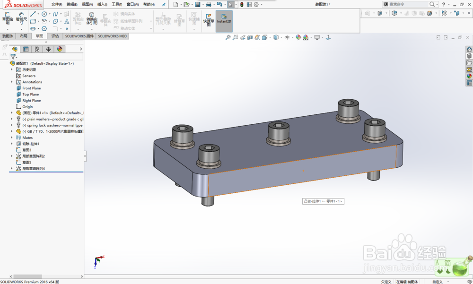Open the ConfigurationManager tab icon

pos(37,49)
